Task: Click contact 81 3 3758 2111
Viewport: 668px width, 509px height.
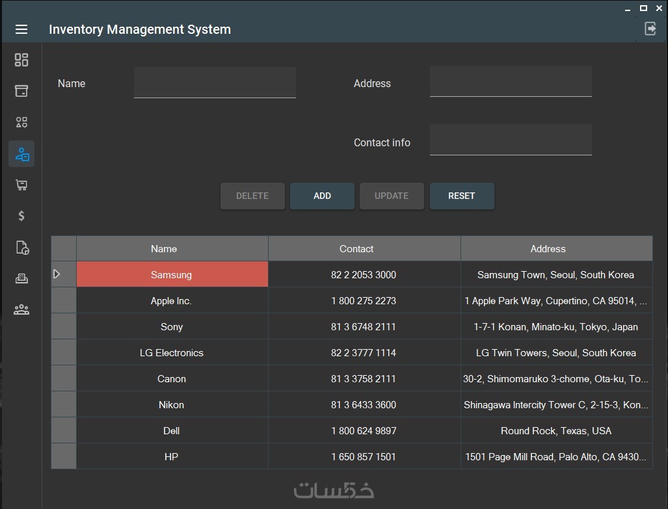Action: [x=364, y=378]
